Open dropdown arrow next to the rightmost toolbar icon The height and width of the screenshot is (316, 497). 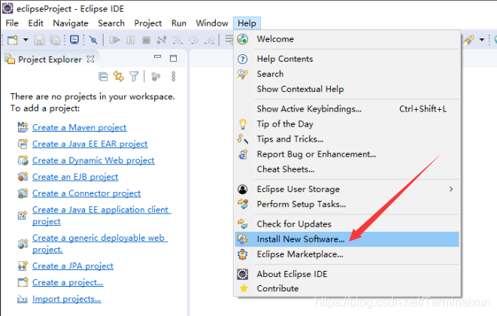pyautogui.click(x=482, y=40)
